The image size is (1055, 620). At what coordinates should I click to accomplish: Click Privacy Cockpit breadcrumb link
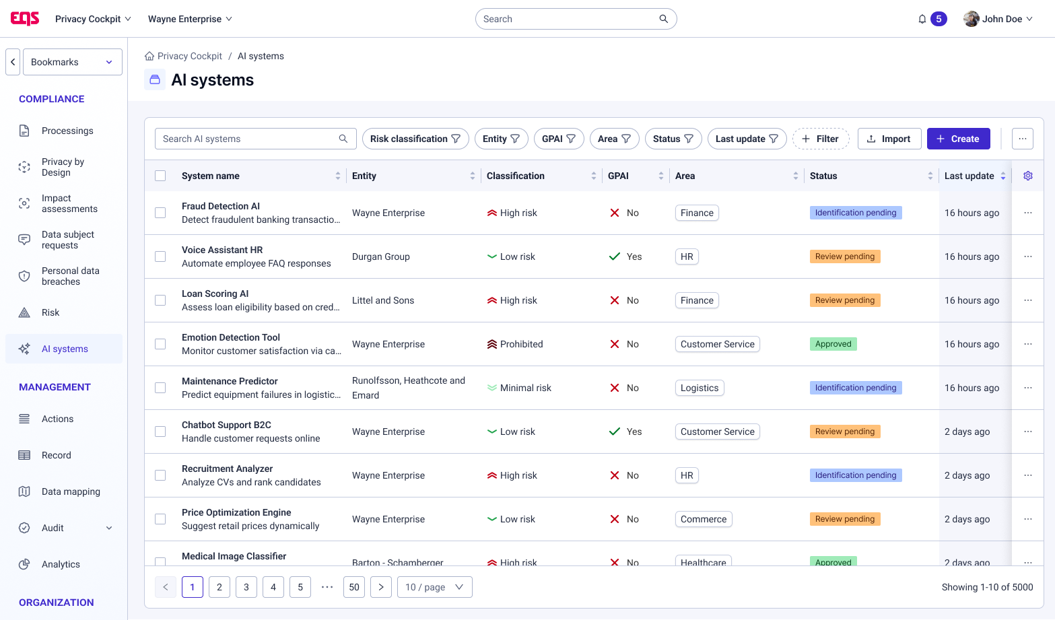point(190,56)
